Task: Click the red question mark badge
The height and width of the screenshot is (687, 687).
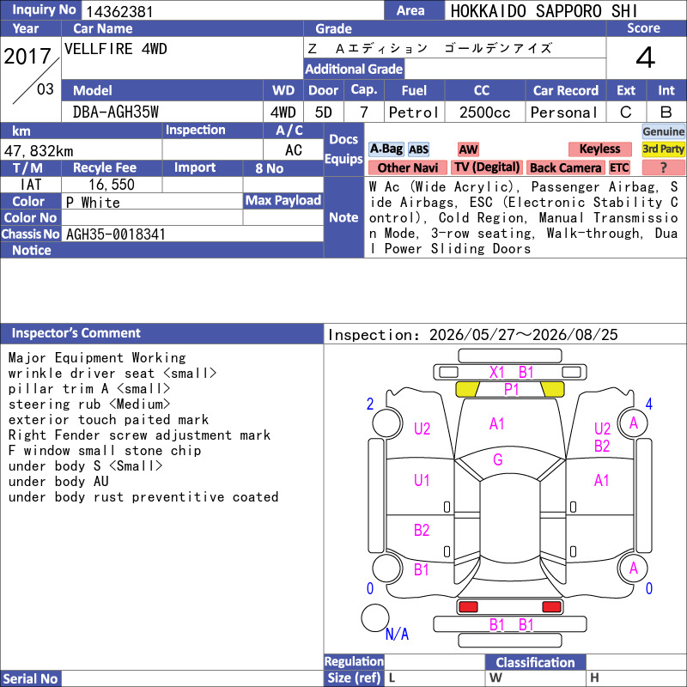Action: 663,167
